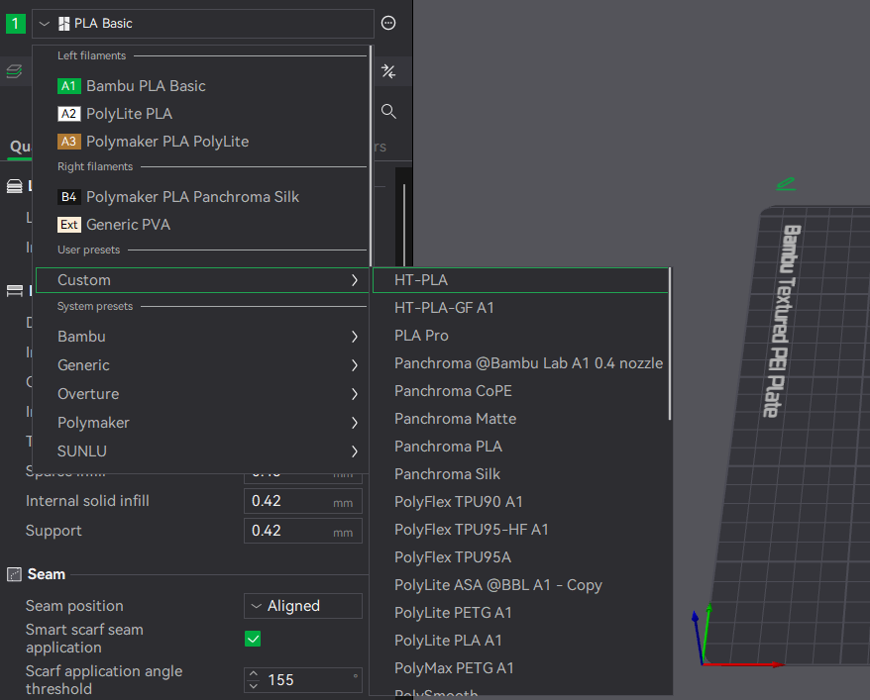
Task: Click the green plate edit pencil icon
Action: point(785,183)
